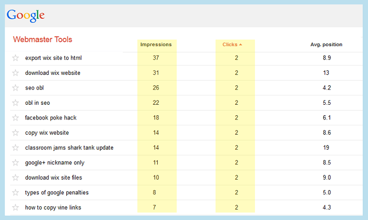Star the 'google+ nickname only' query

coord(15,162)
